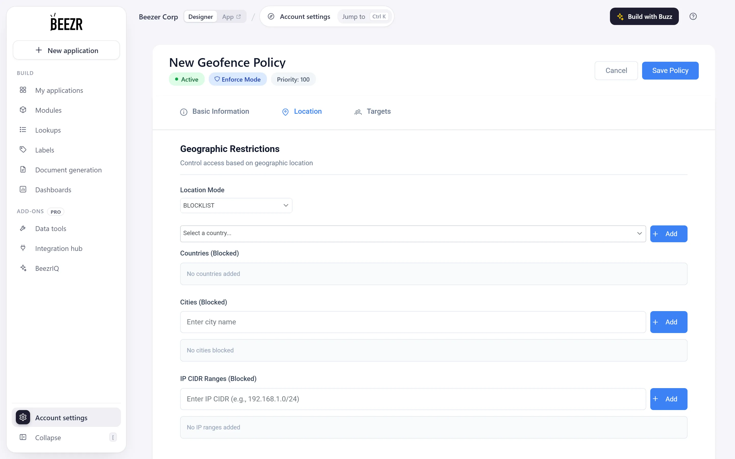Focus the Enter city name field

(x=413, y=322)
